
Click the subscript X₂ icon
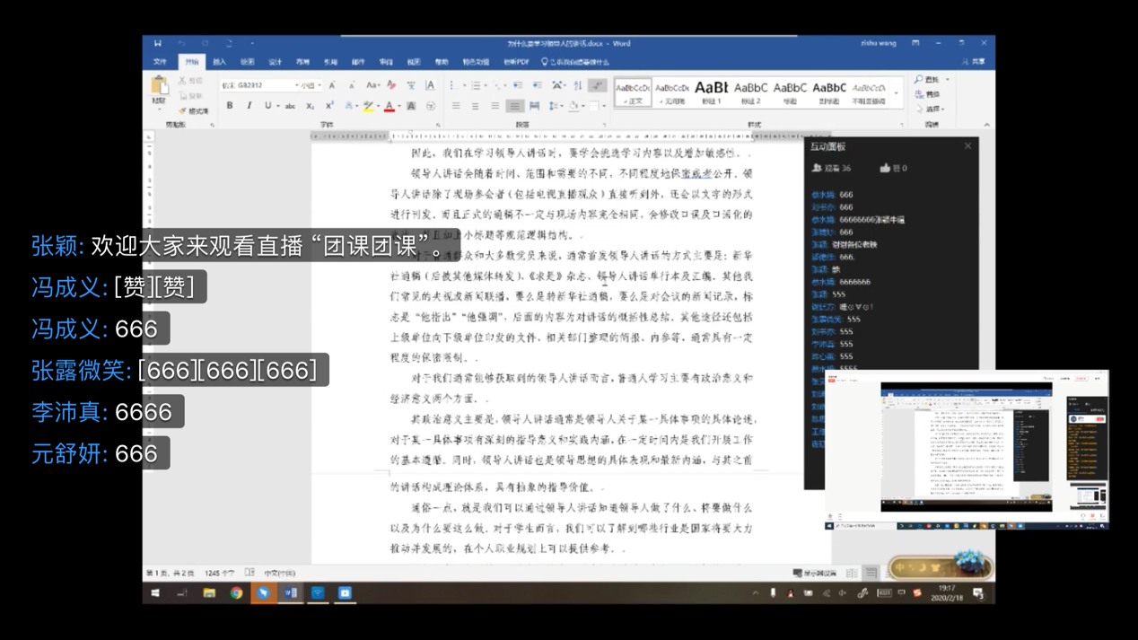point(310,106)
